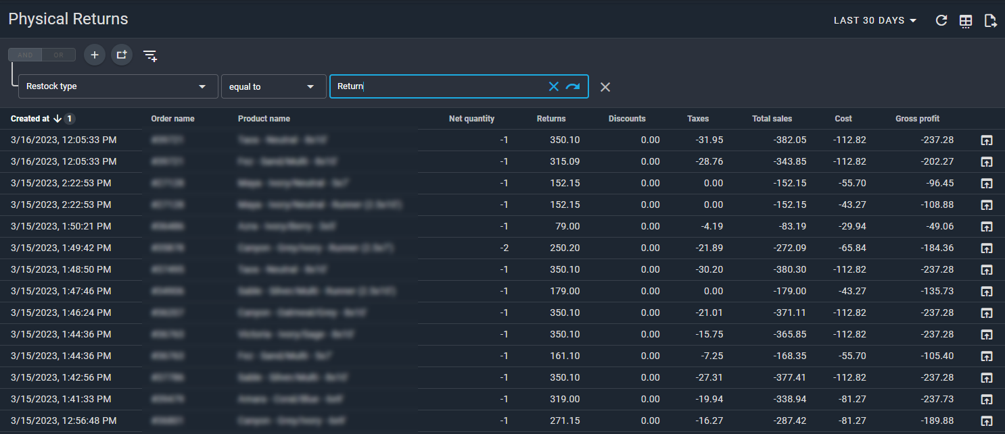Remove the Restock type filter row
Image resolution: width=1005 pixels, height=434 pixels.
pyautogui.click(x=605, y=87)
